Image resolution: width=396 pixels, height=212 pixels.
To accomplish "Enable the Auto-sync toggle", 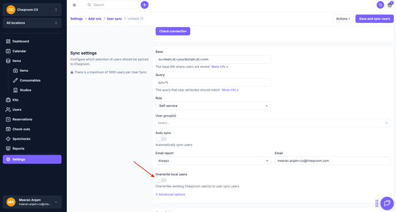I will pos(161,139).
